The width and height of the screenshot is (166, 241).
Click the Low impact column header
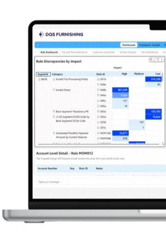click(x=158, y=74)
